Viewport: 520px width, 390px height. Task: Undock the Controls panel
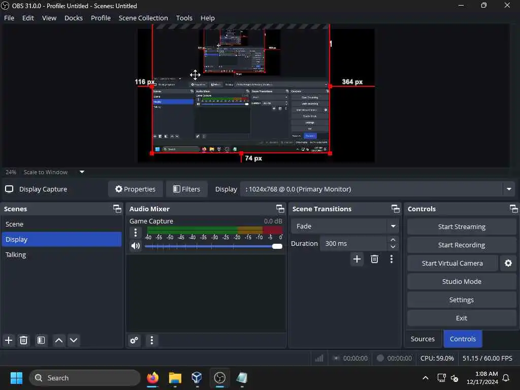point(514,209)
